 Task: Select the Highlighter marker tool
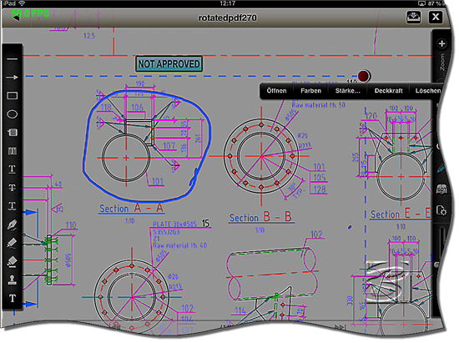click(12, 243)
